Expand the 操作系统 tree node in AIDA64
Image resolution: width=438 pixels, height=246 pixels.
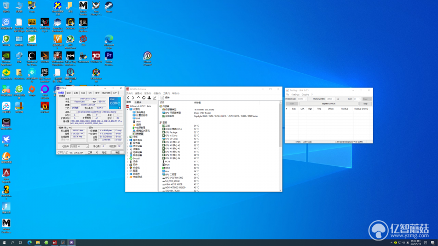(x=128, y=140)
